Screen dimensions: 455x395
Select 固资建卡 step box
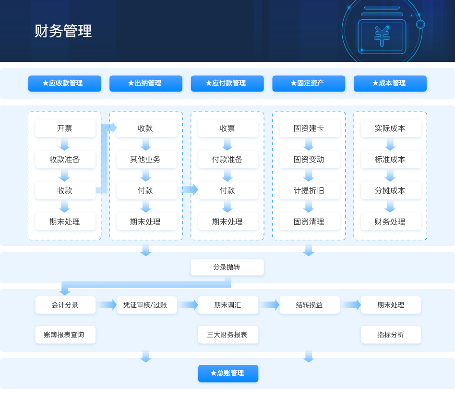pyautogui.click(x=310, y=128)
